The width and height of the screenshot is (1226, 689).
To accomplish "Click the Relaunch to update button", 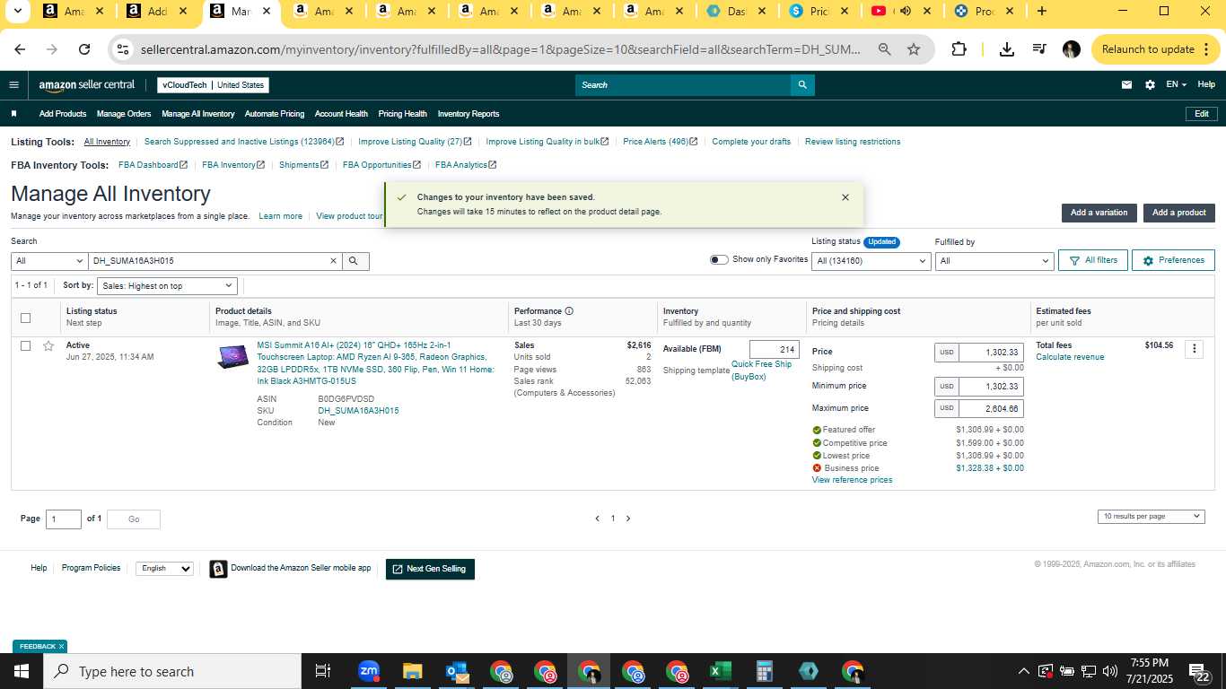I will pos(1155,49).
